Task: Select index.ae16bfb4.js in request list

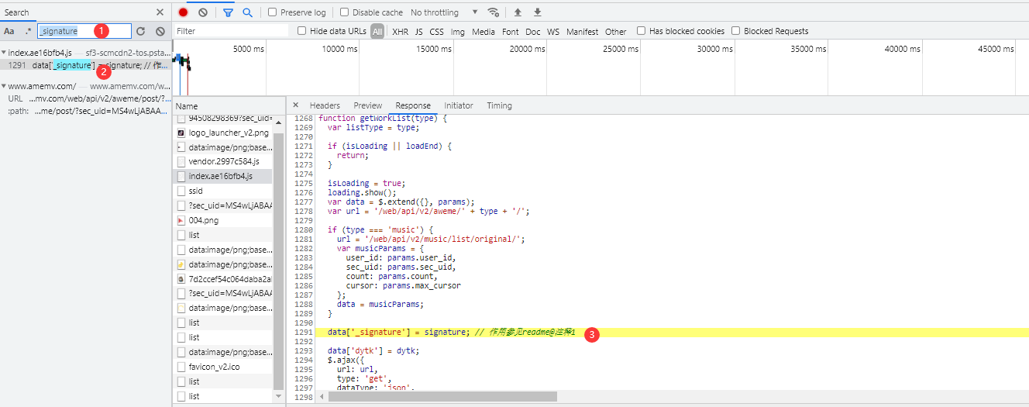Action: [x=222, y=176]
